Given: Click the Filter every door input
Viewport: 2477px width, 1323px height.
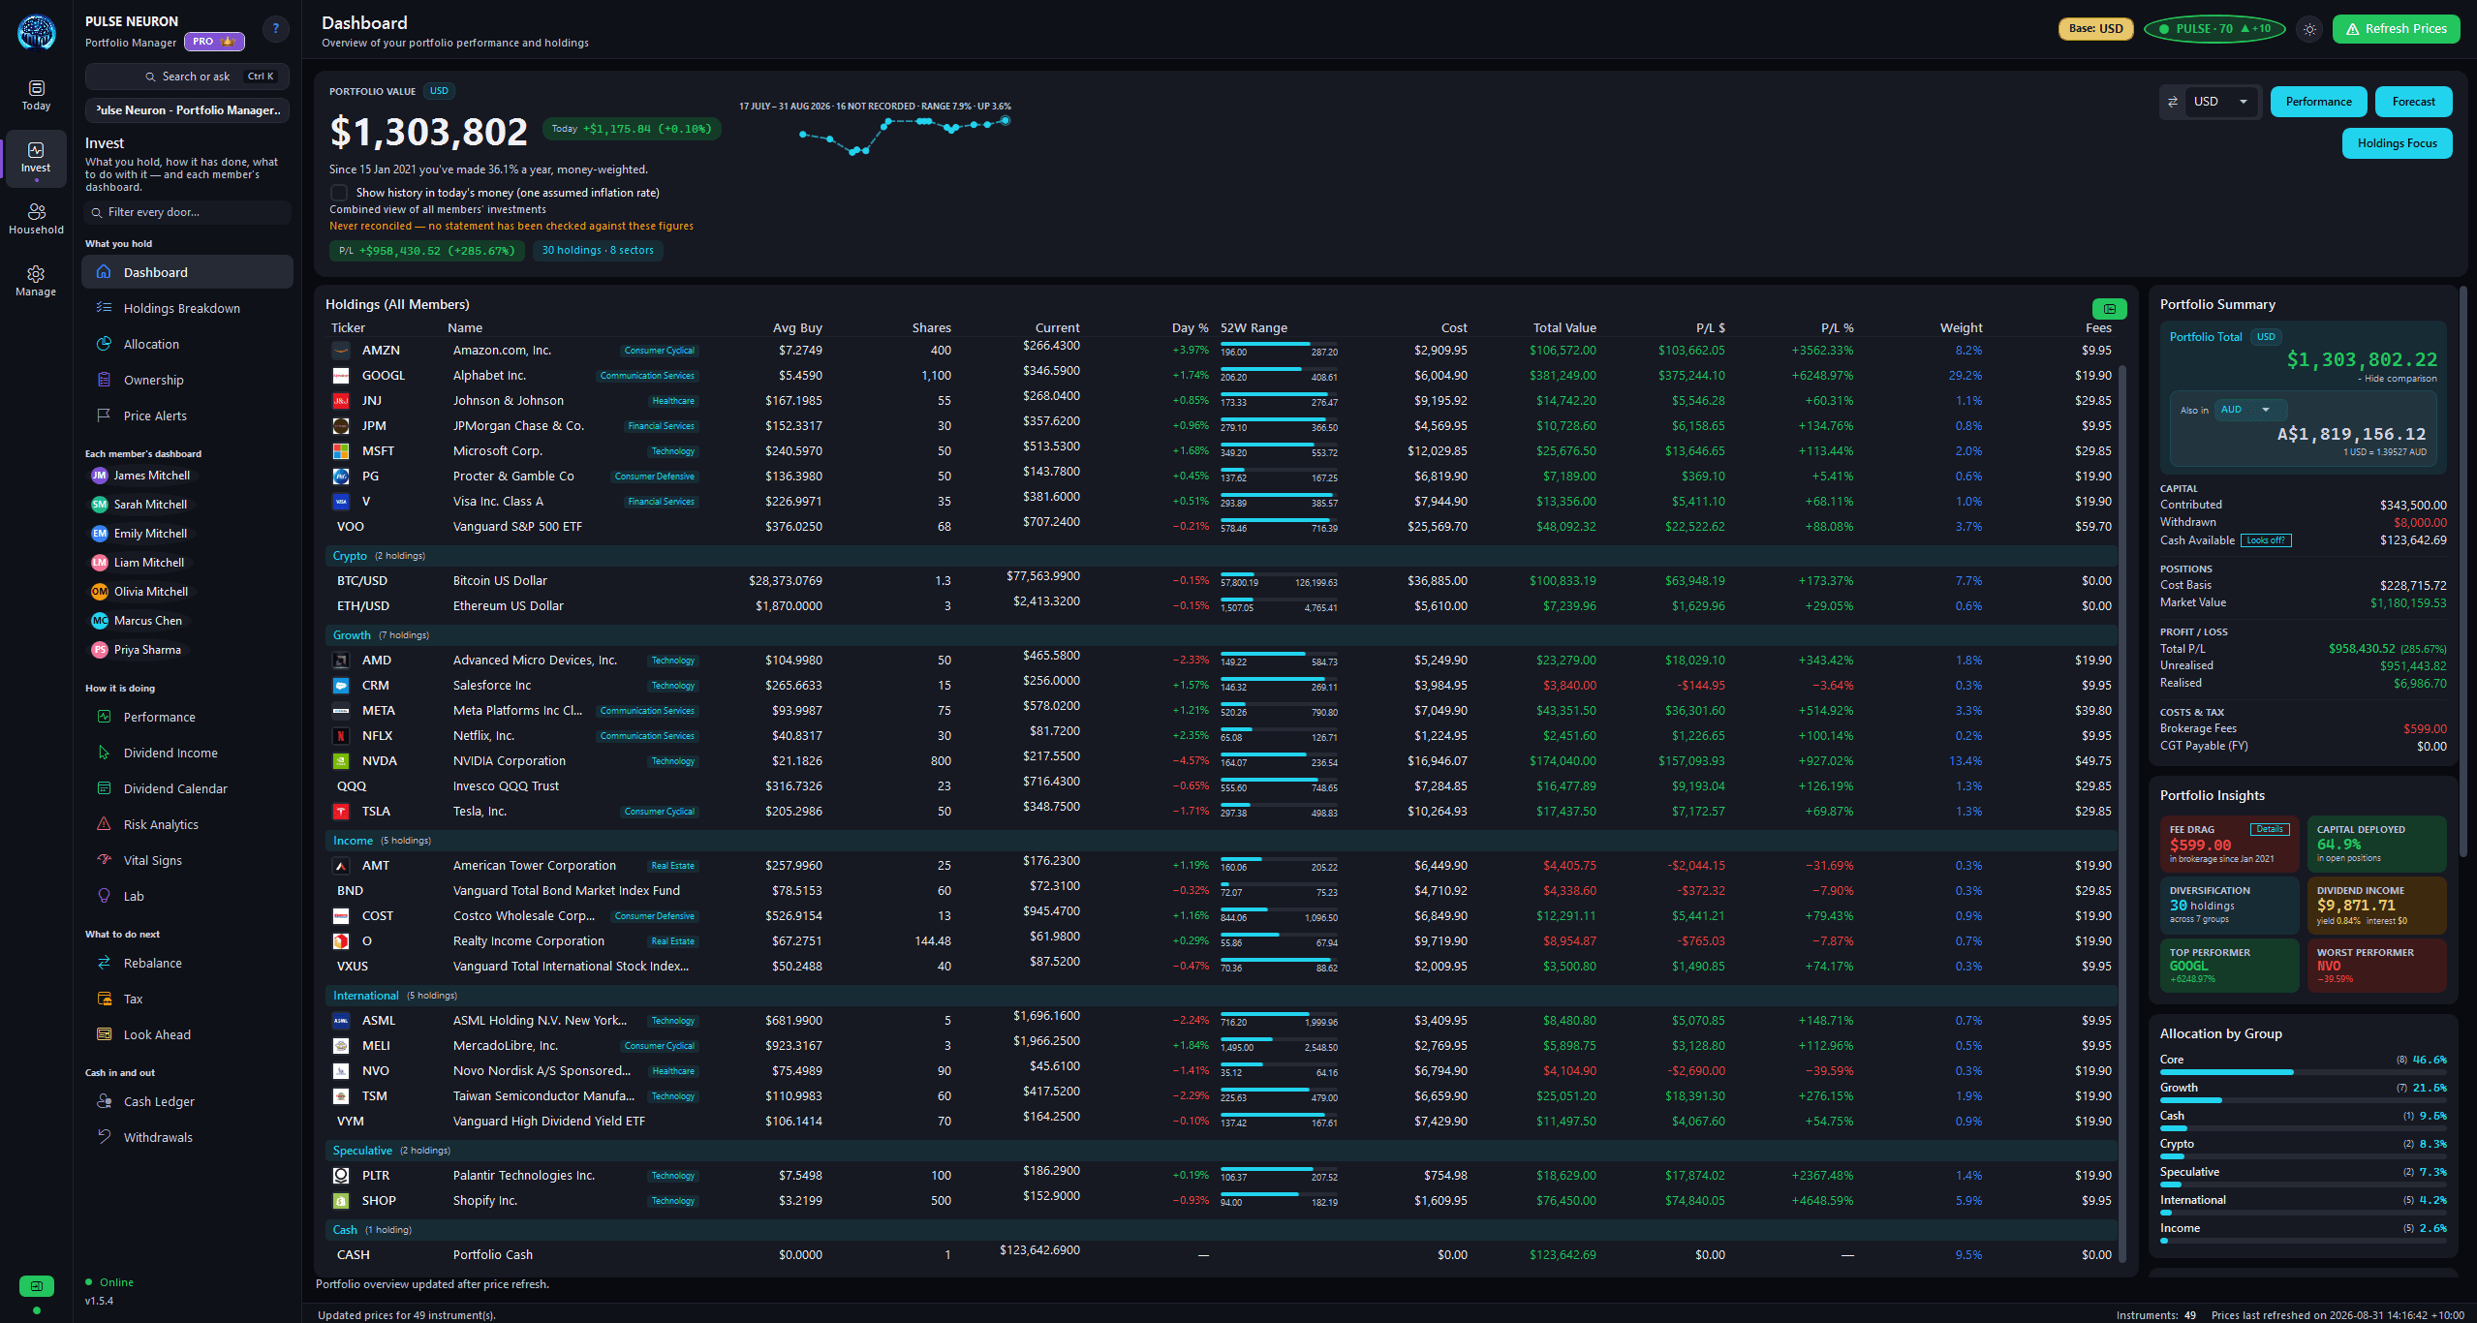Looking at the screenshot, I should click(188, 212).
